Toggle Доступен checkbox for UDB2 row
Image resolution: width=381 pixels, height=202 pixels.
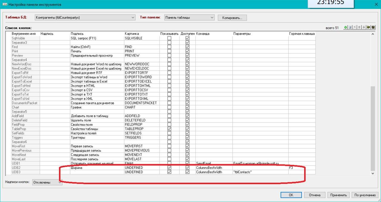(188, 168)
